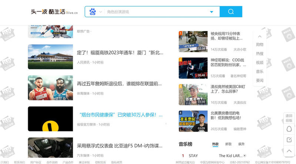Viewport: 296px width, 164px height.
Task: Switch to 新歌 tab in 音乐榜
Action: click(x=228, y=144)
